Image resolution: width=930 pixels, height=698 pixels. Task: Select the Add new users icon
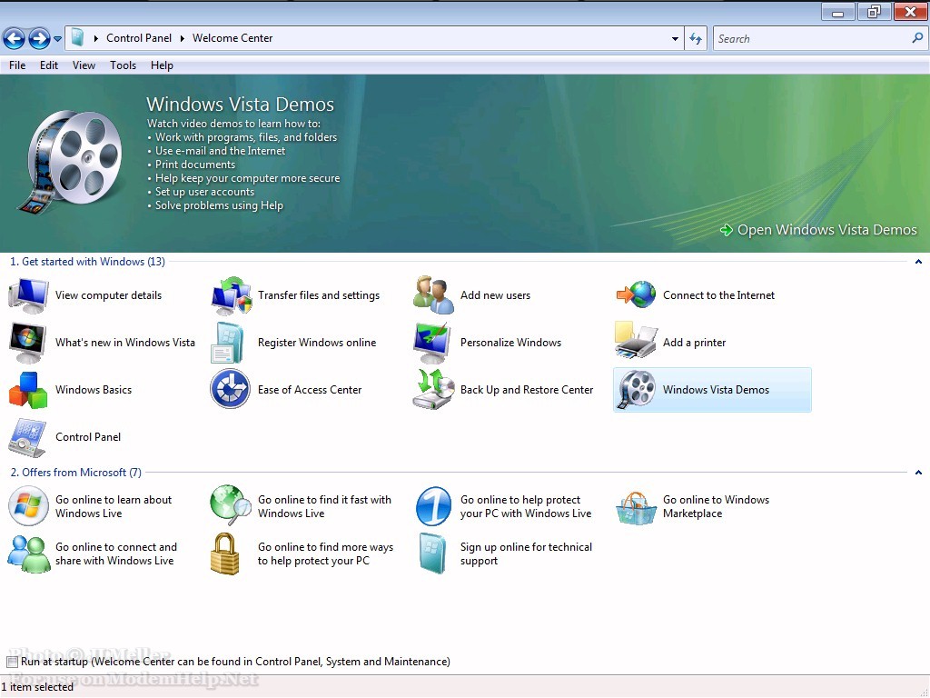[433, 295]
